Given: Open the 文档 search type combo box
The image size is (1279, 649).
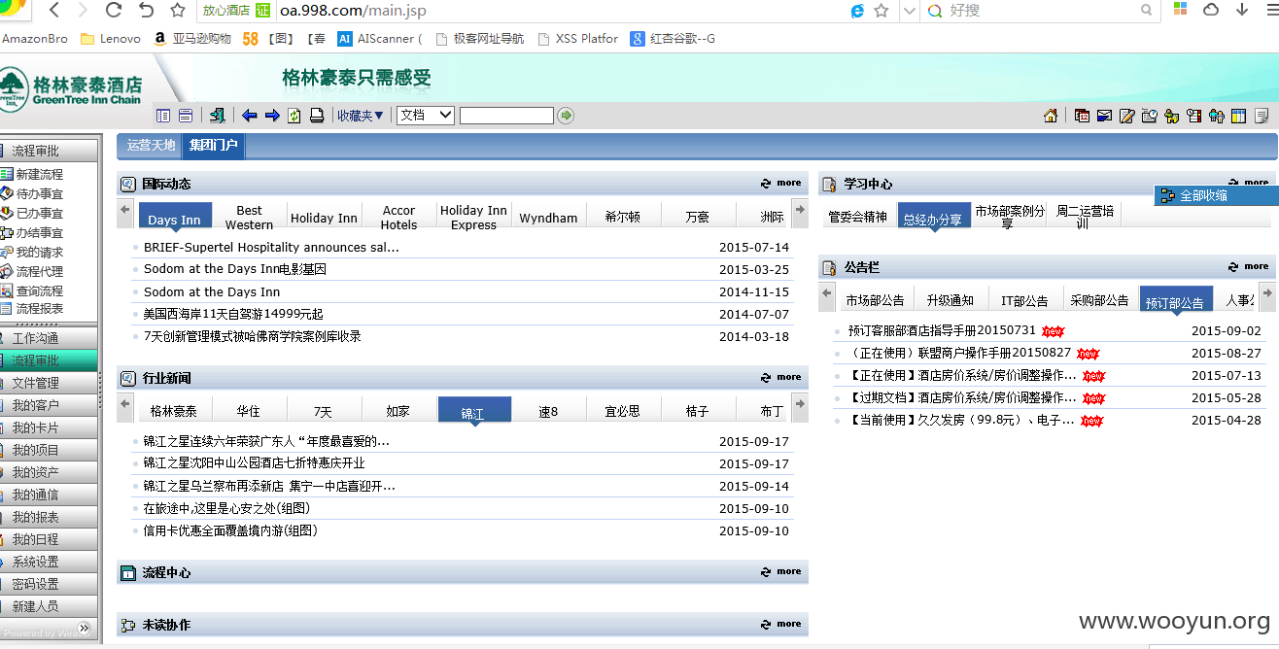Looking at the screenshot, I should click(x=426, y=115).
